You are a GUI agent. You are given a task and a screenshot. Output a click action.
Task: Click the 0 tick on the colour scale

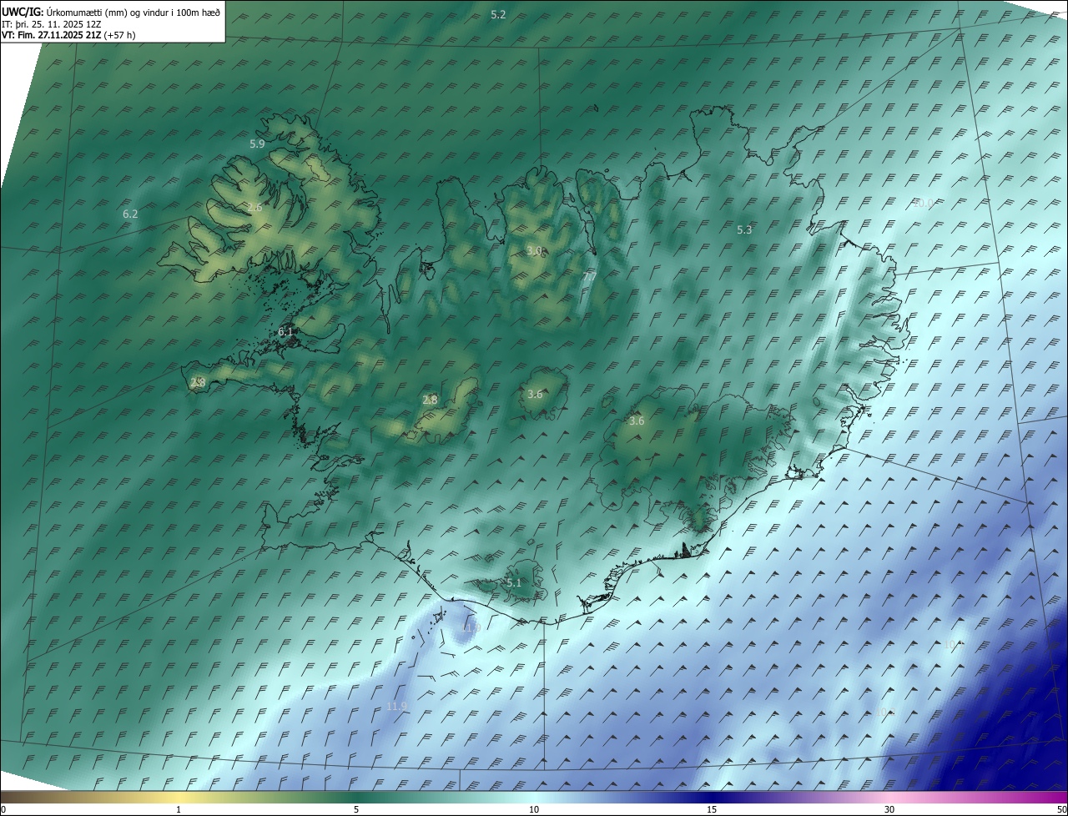coord(3,809)
